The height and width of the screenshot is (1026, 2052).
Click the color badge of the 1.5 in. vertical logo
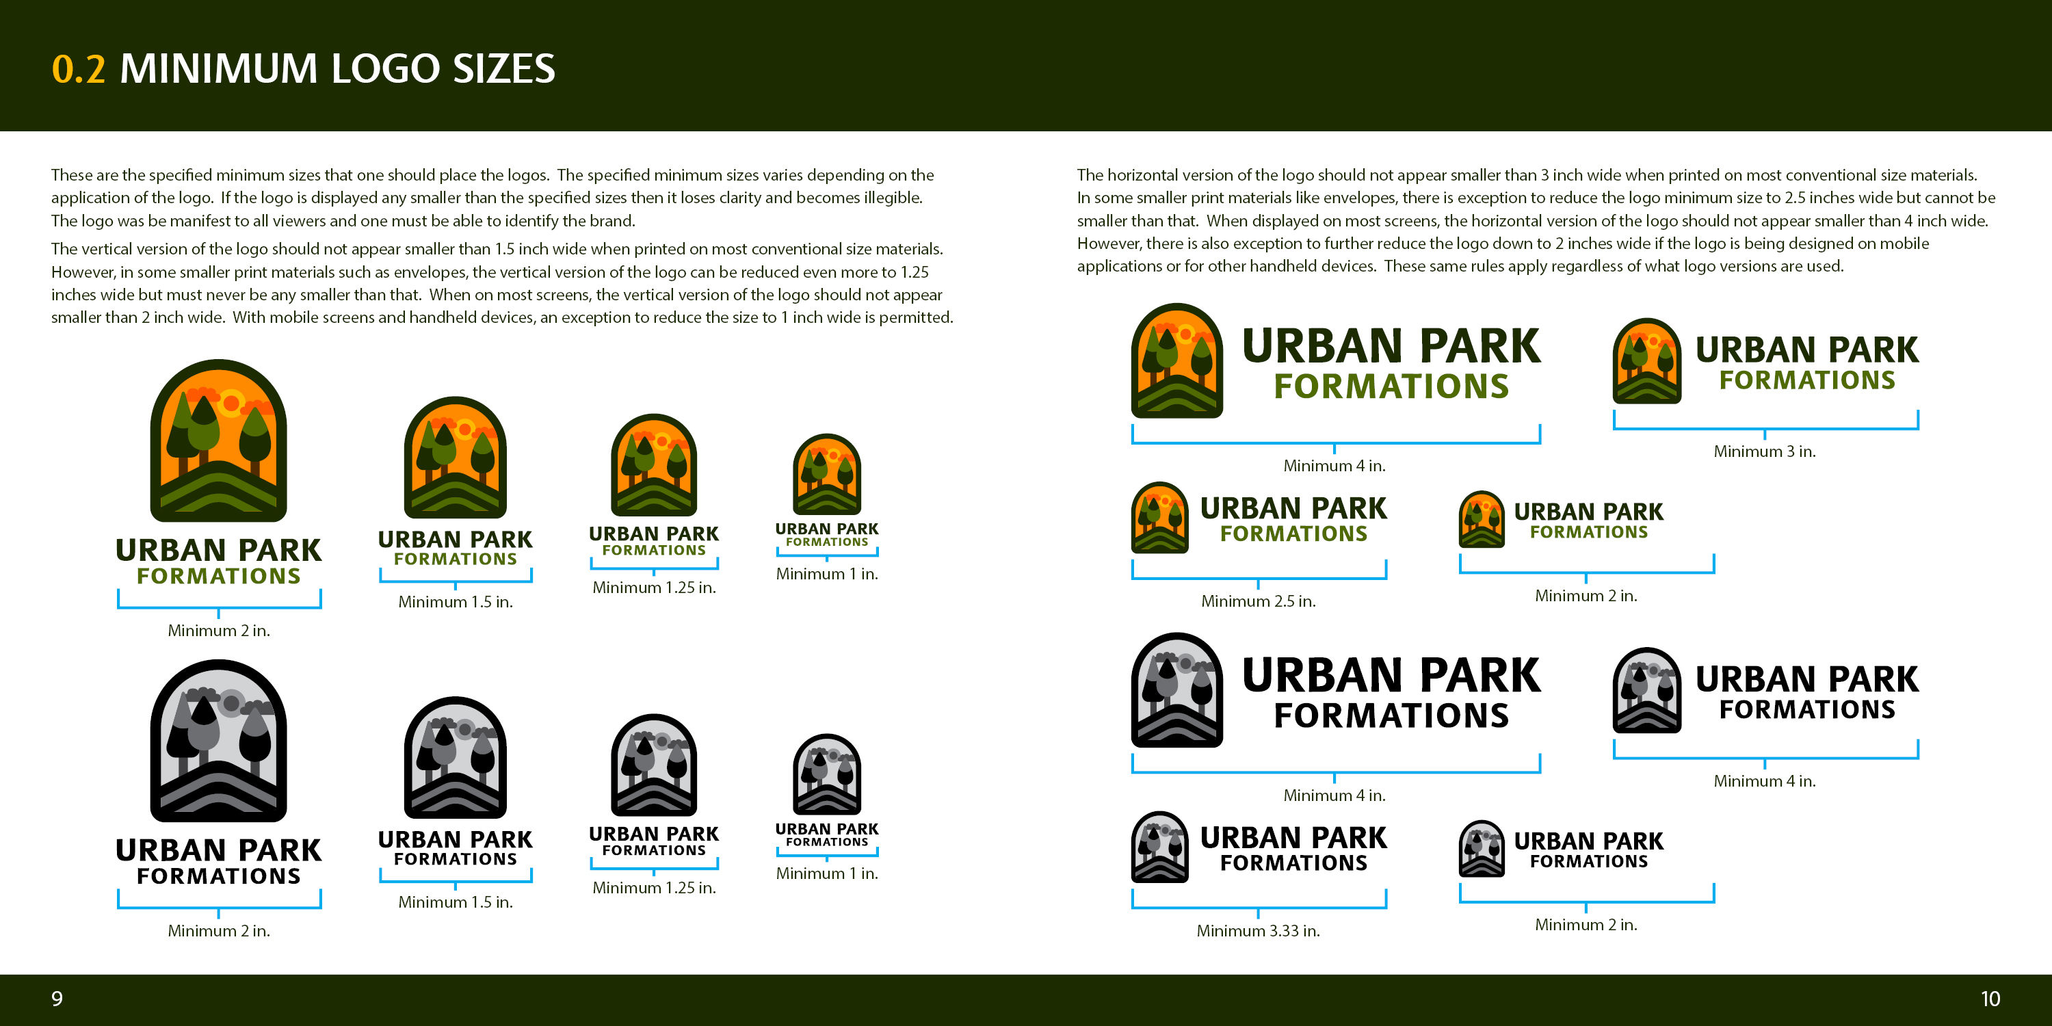(455, 457)
